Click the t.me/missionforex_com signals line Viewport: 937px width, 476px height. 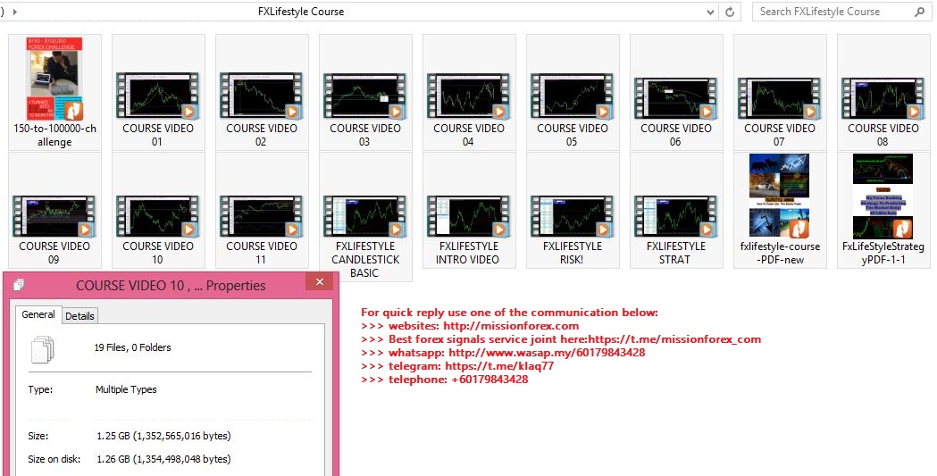(561, 339)
